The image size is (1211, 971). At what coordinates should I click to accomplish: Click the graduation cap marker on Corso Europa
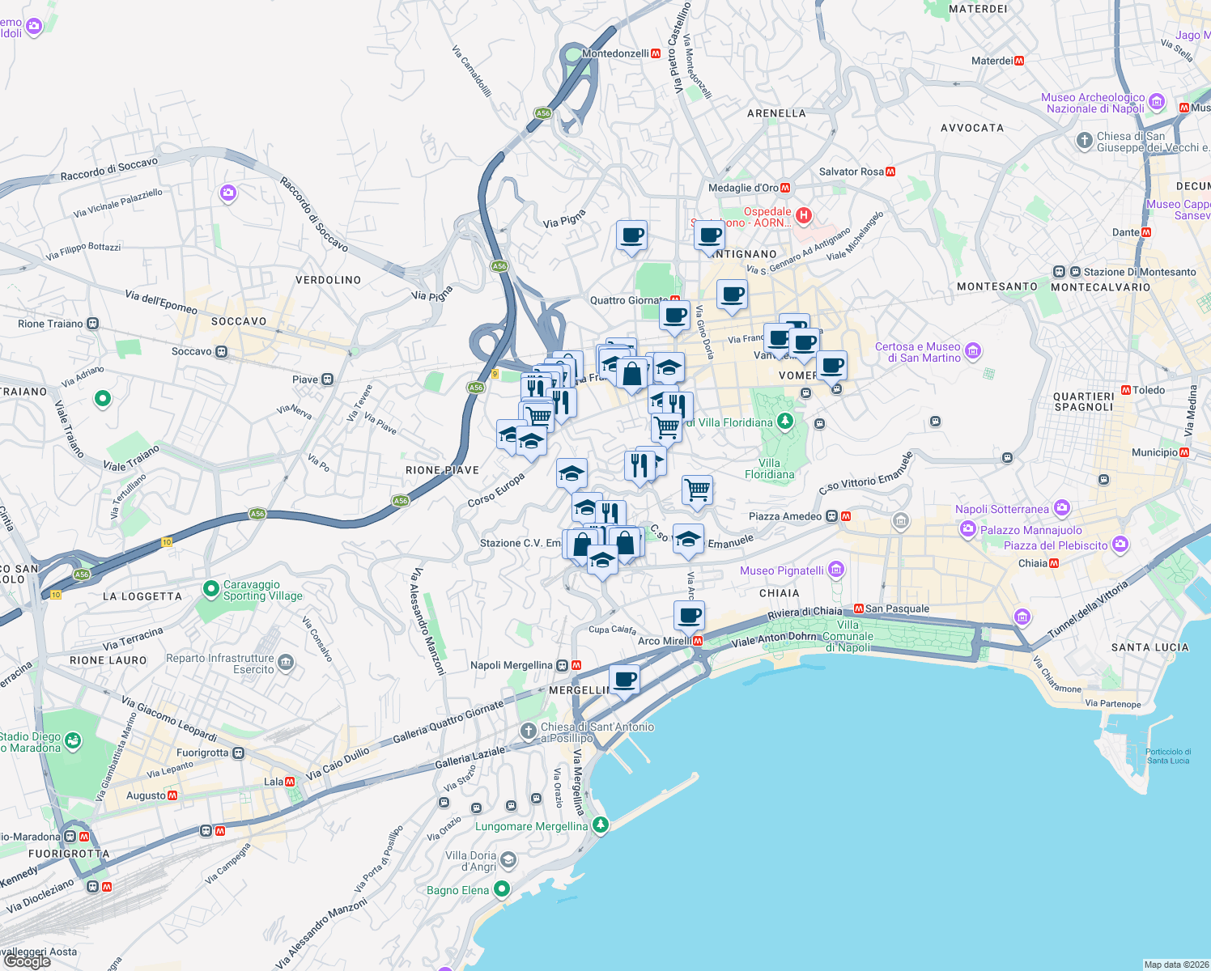coord(572,473)
